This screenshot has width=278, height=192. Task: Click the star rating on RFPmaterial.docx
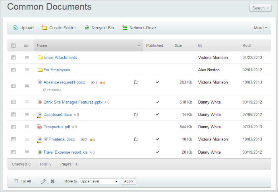click(92, 140)
